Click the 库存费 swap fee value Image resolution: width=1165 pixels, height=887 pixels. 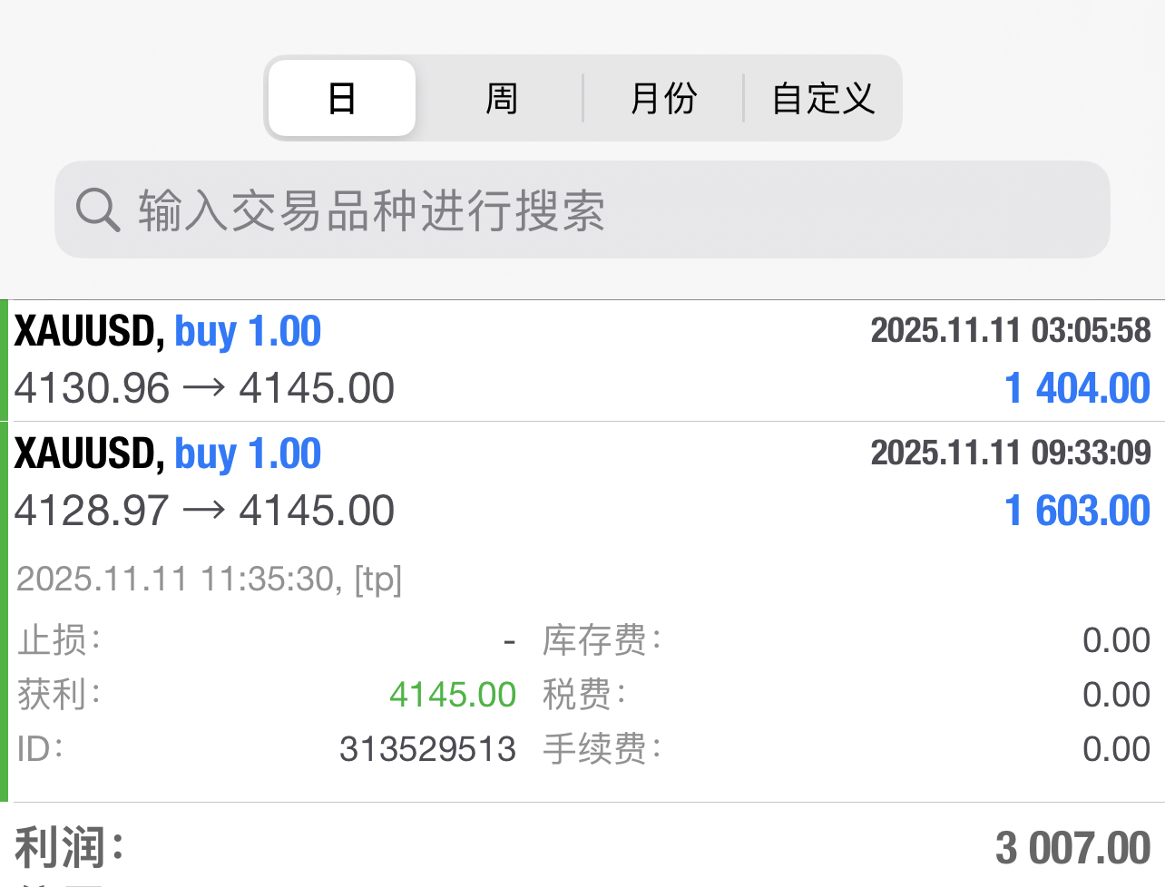[1116, 640]
